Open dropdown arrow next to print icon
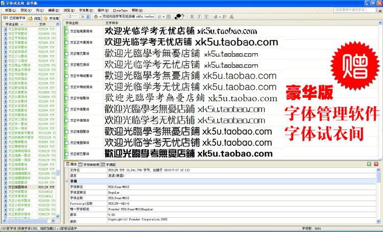 [x=220, y=17]
